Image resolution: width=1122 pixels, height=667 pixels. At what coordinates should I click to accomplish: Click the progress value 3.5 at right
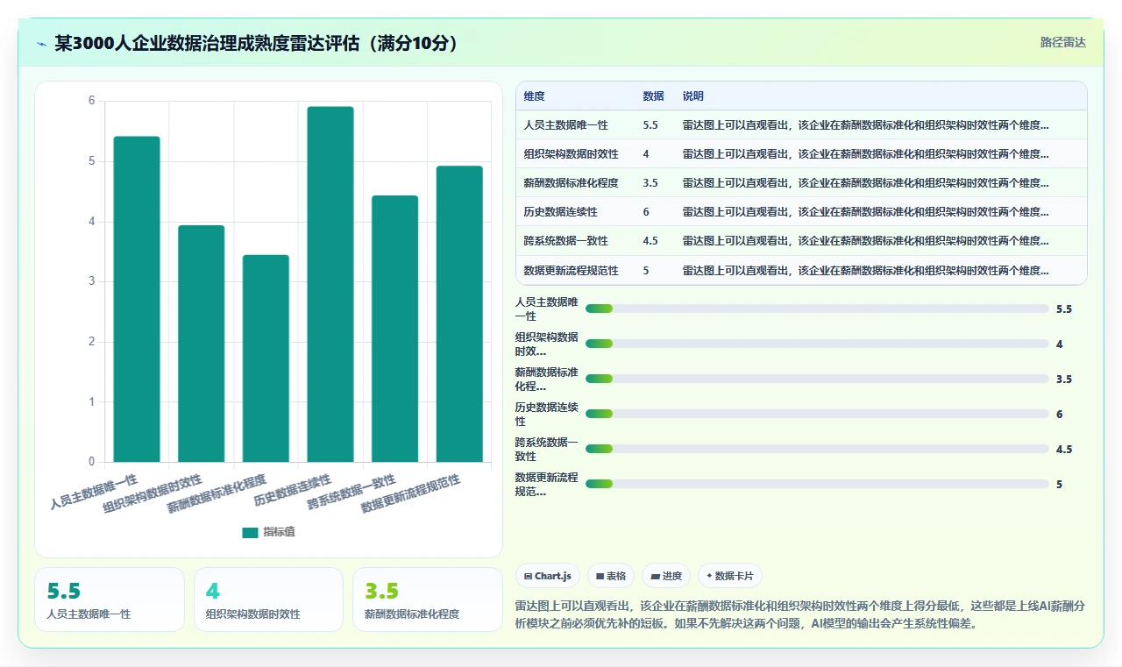[1064, 379]
